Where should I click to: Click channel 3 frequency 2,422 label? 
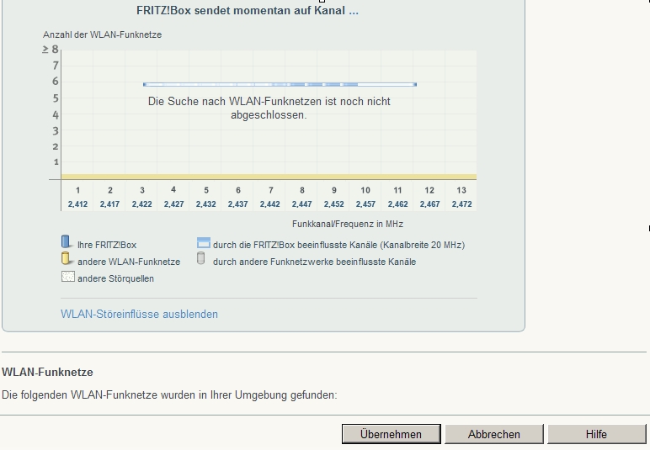point(142,204)
